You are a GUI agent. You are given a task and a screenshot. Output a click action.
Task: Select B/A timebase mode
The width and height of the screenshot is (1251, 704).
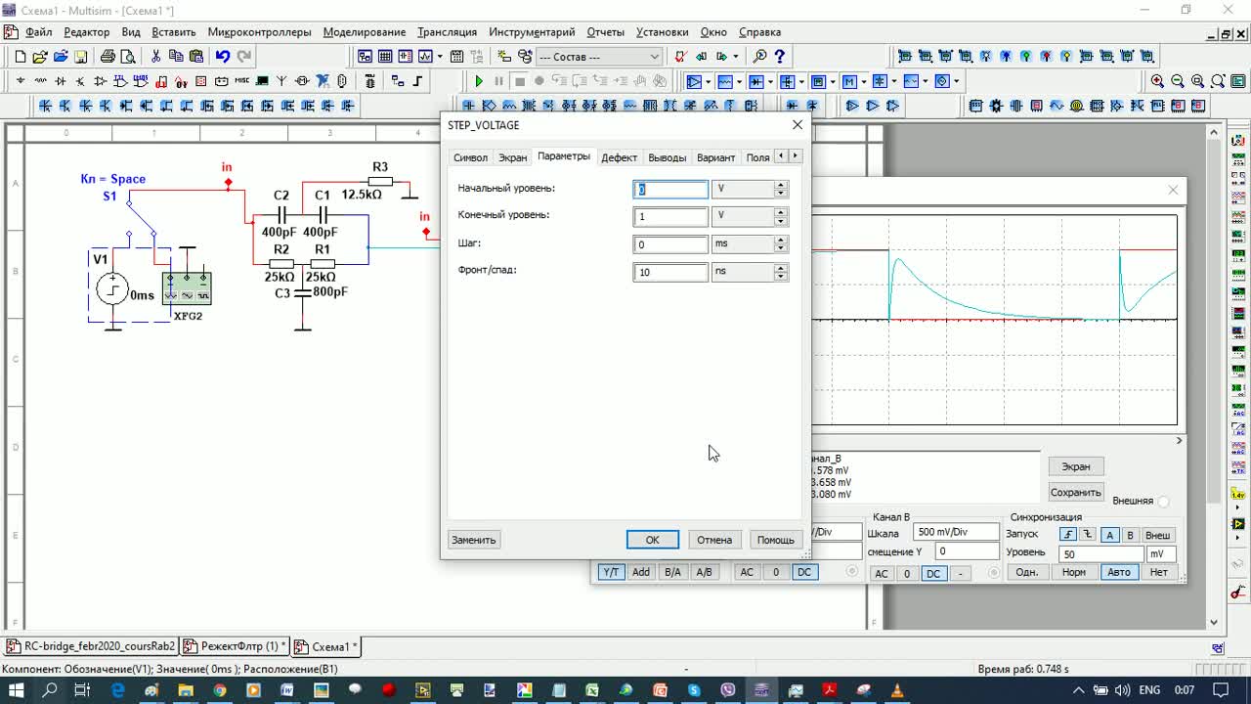[672, 572]
